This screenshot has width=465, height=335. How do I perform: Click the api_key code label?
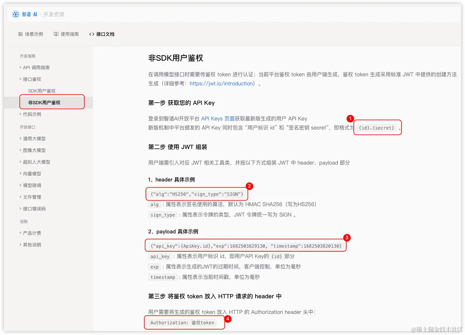tap(160, 256)
